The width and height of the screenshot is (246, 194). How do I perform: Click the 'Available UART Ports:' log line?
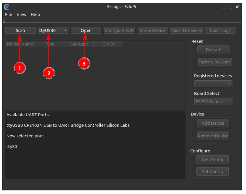tap(28, 115)
